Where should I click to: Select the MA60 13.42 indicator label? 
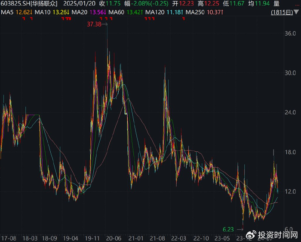pos(126,12)
